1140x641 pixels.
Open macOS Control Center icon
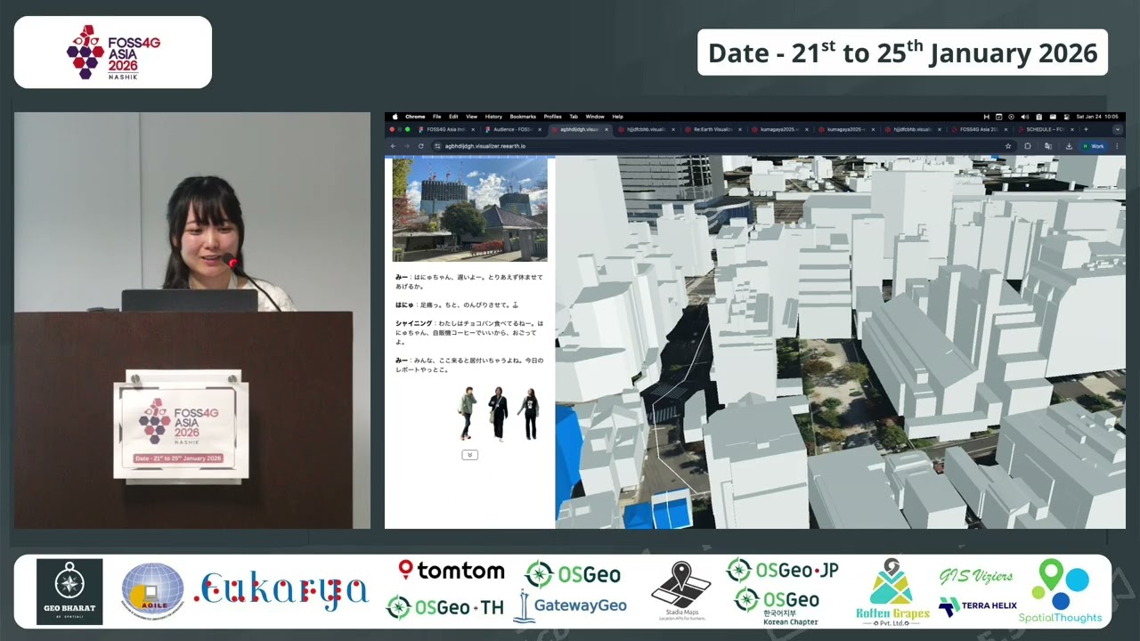1067,117
